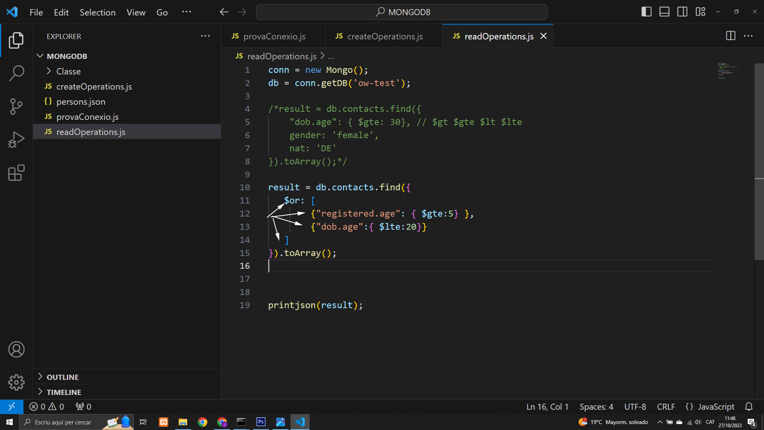Open notifications bell in status bar
Screen dimensions: 764x430
(749, 407)
